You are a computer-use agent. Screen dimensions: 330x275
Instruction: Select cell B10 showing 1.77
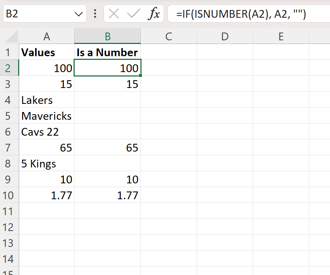[x=107, y=195]
